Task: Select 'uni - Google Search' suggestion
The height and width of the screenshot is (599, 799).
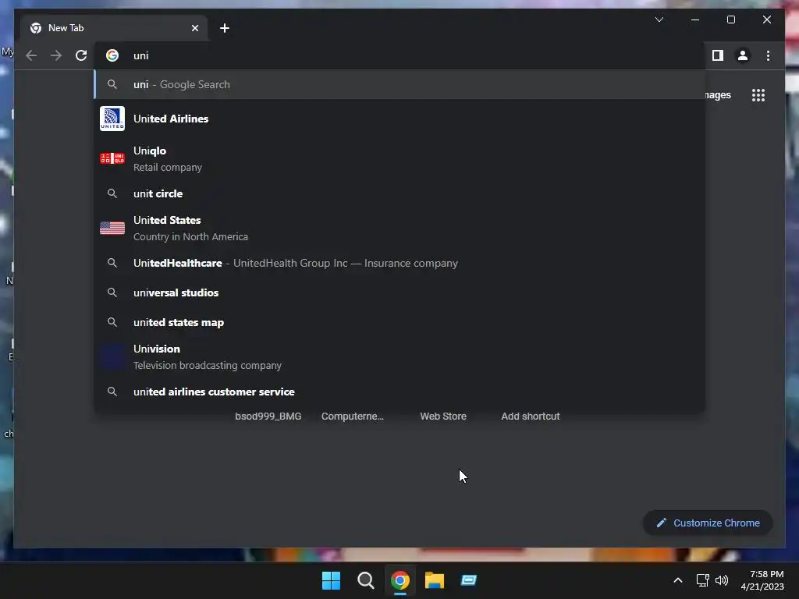Action: tap(399, 84)
